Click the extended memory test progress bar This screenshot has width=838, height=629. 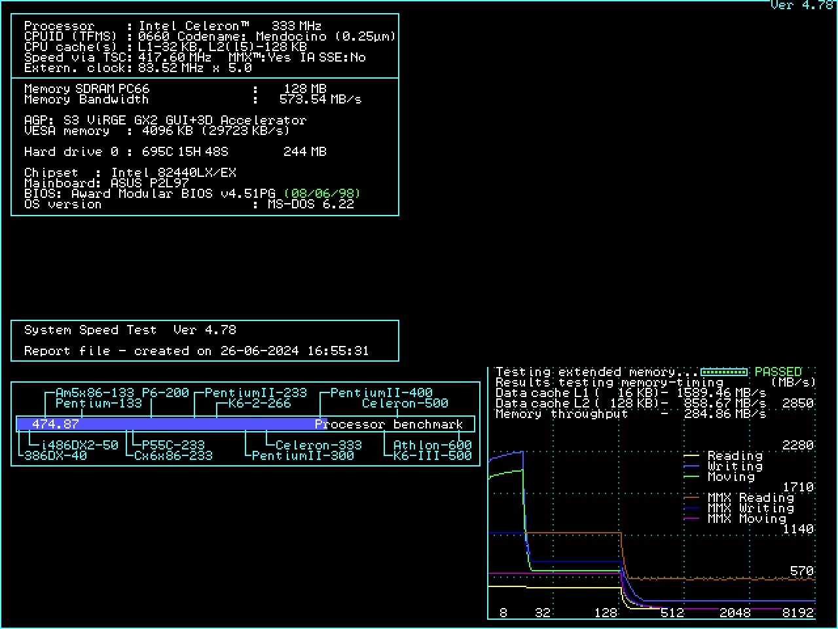[724, 372]
